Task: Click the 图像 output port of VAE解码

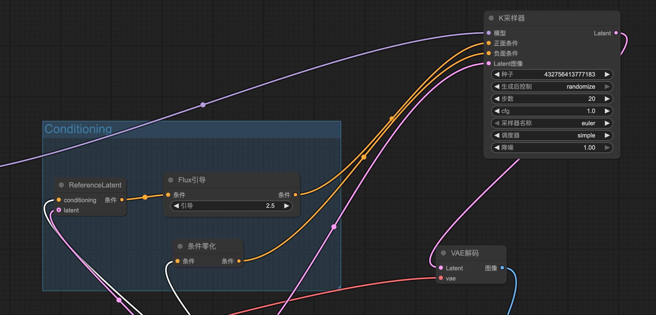Action: (x=502, y=268)
